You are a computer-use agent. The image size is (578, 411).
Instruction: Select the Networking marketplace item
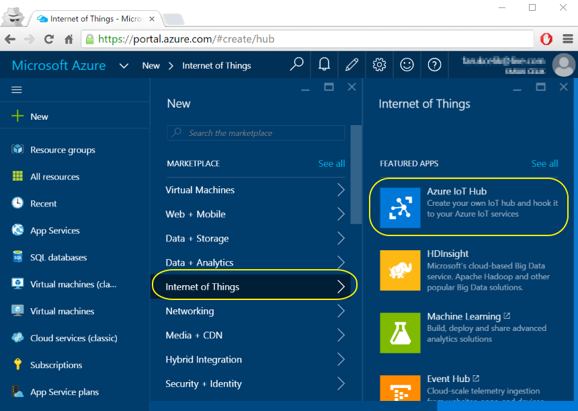pyautogui.click(x=255, y=311)
